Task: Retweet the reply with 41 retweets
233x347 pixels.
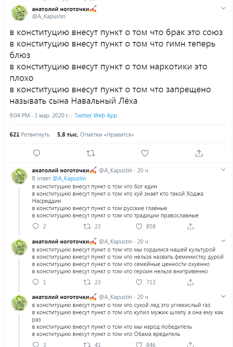Action: pyautogui.click(x=87, y=345)
